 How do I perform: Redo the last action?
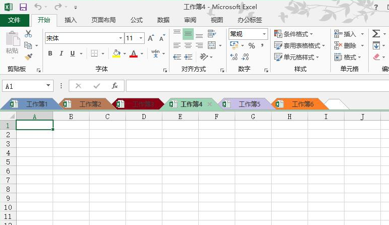pyautogui.click(x=58, y=7)
